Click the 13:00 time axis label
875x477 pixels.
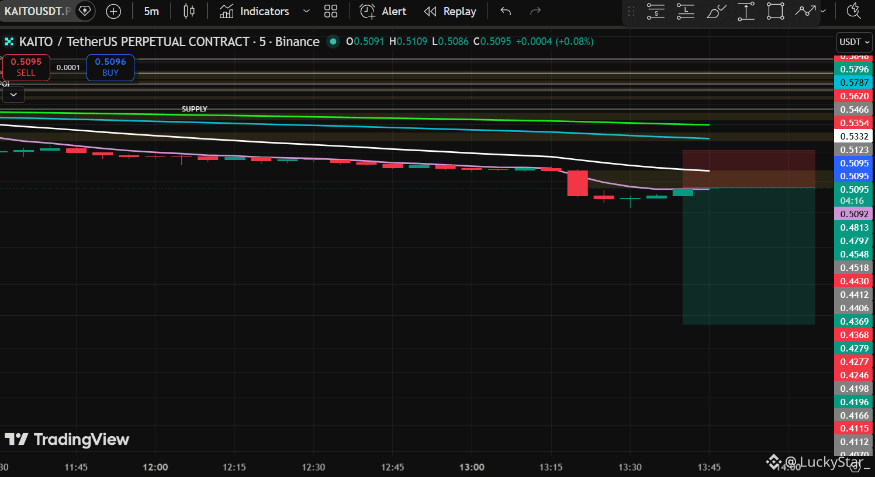click(x=472, y=467)
